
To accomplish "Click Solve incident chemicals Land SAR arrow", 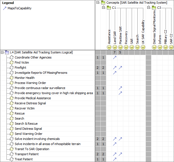I will (x=114, y=139).
